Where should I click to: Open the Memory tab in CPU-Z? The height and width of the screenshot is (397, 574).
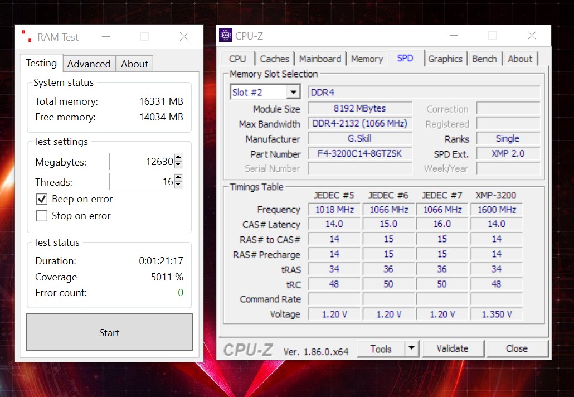pos(367,59)
